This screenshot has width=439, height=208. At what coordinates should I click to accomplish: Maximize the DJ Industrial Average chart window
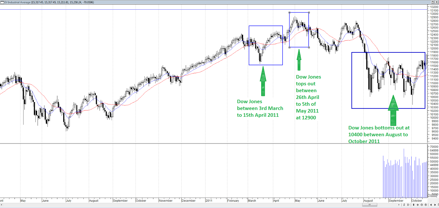pos(433,2)
